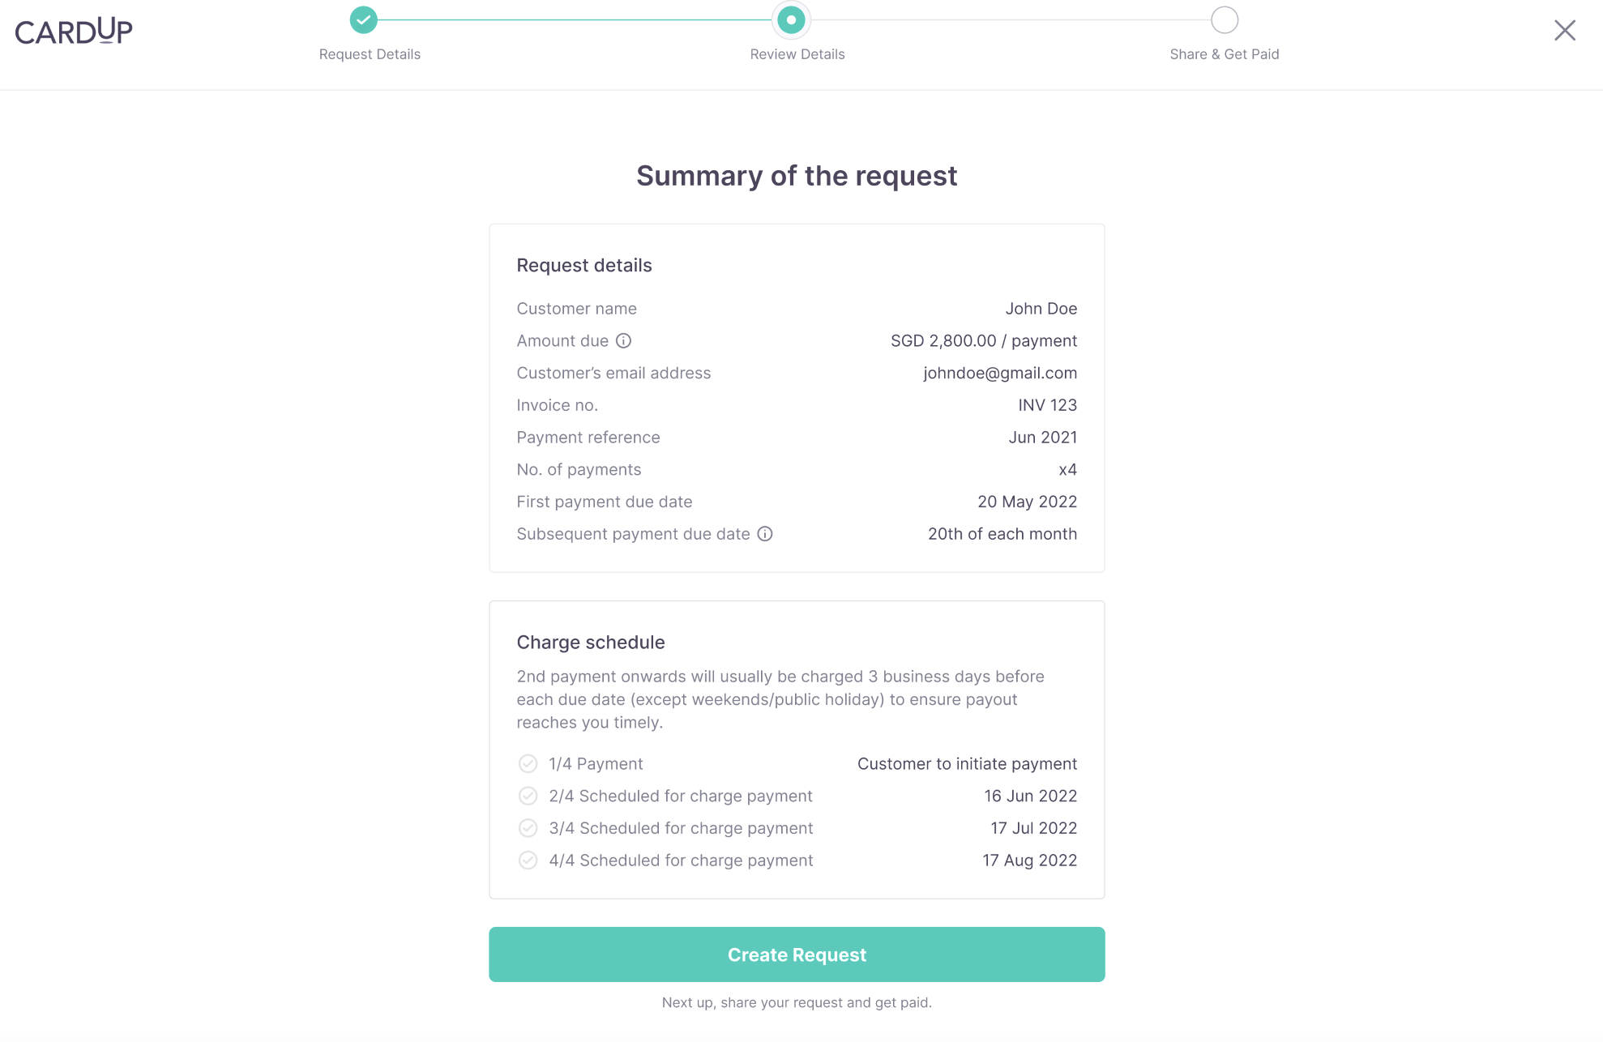Select the Share & Get Paid step label
The height and width of the screenshot is (1042, 1603).
1225,54
